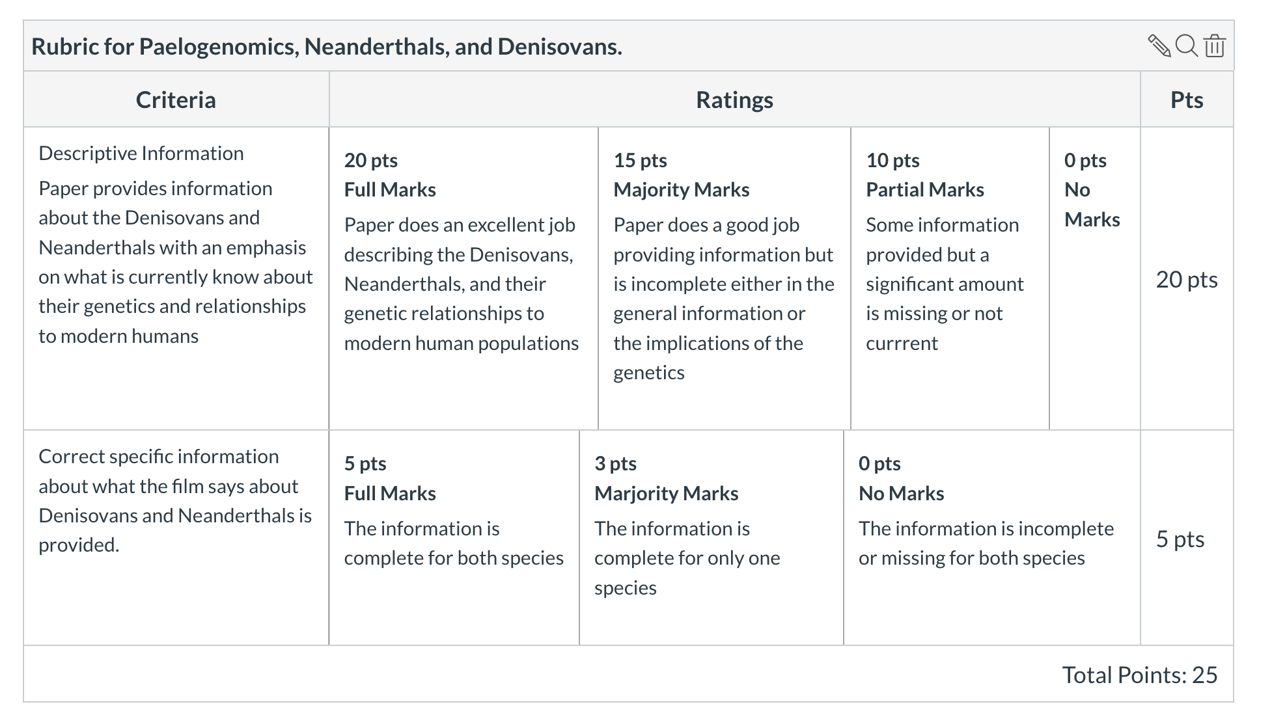Select the 3 pts Marjority Marks rating
1272x726 pixels.
point(712,538)
